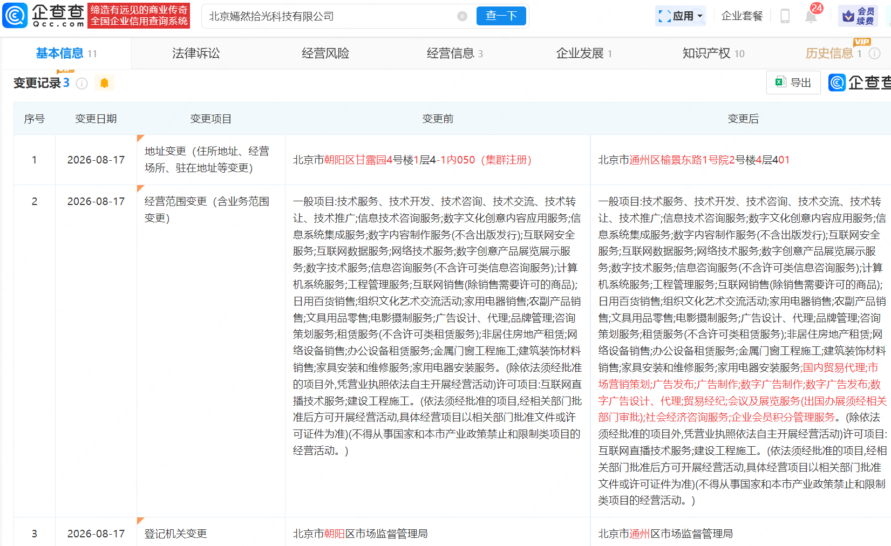Click the 变更日期 column header

pyautogui.click(x=96, y=119)
